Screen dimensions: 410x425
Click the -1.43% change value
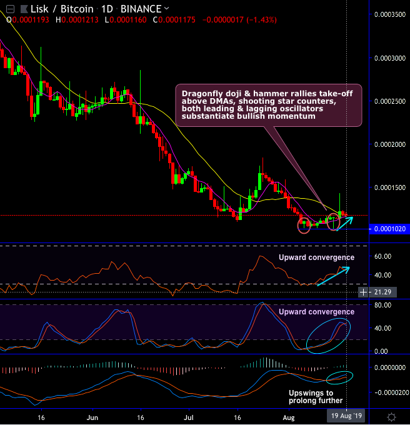pyautogui.click(x=261, y=20)
